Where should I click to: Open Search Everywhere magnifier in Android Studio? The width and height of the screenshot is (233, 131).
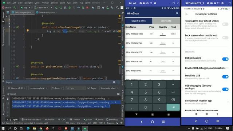point(117,7)
